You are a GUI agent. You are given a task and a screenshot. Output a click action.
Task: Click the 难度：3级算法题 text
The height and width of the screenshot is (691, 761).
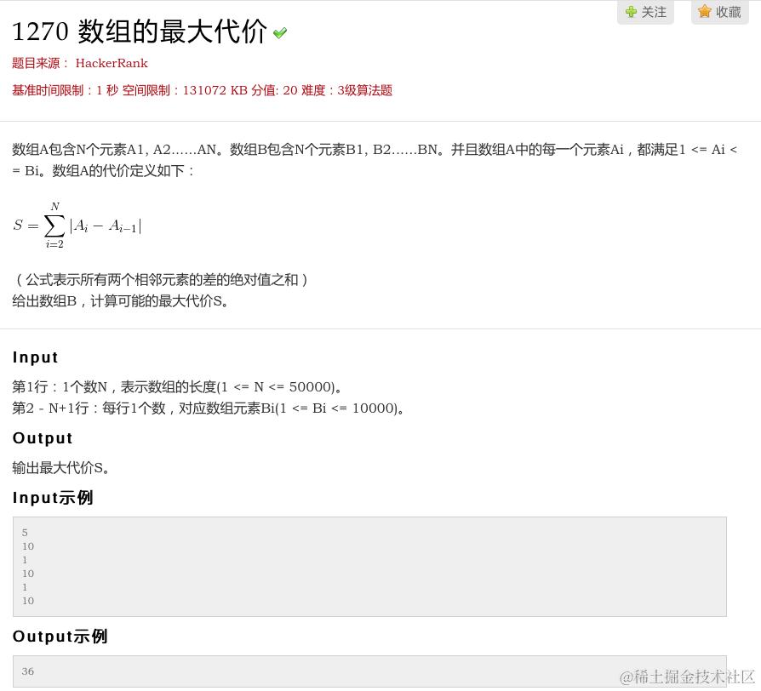[x=347, y=90]
